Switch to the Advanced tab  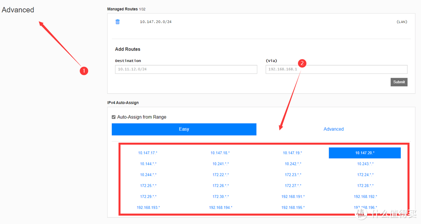pos(333,129)
